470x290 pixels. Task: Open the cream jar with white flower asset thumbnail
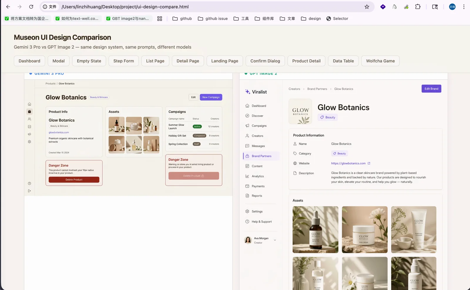365,230
